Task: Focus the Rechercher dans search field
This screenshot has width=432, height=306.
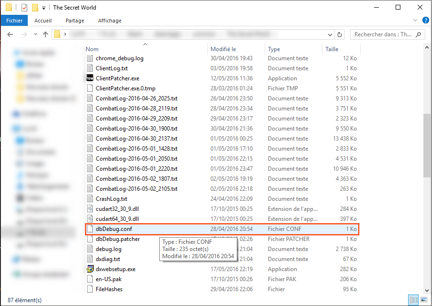Action: coord(388,34)
